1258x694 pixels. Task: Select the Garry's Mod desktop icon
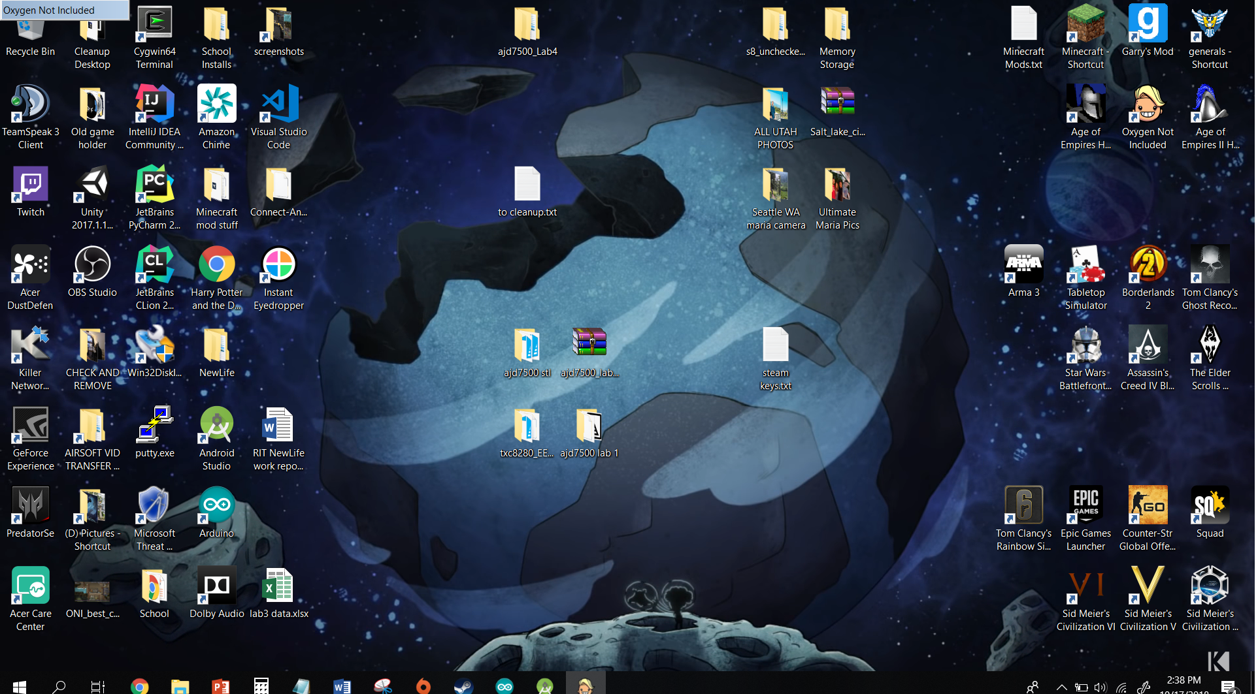(1148, 25)
